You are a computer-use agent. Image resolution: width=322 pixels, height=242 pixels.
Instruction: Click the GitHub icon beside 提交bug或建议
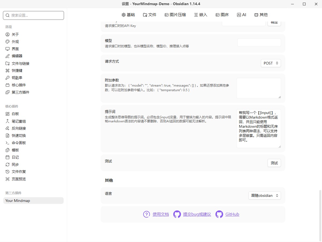click(x=177, y=214)
